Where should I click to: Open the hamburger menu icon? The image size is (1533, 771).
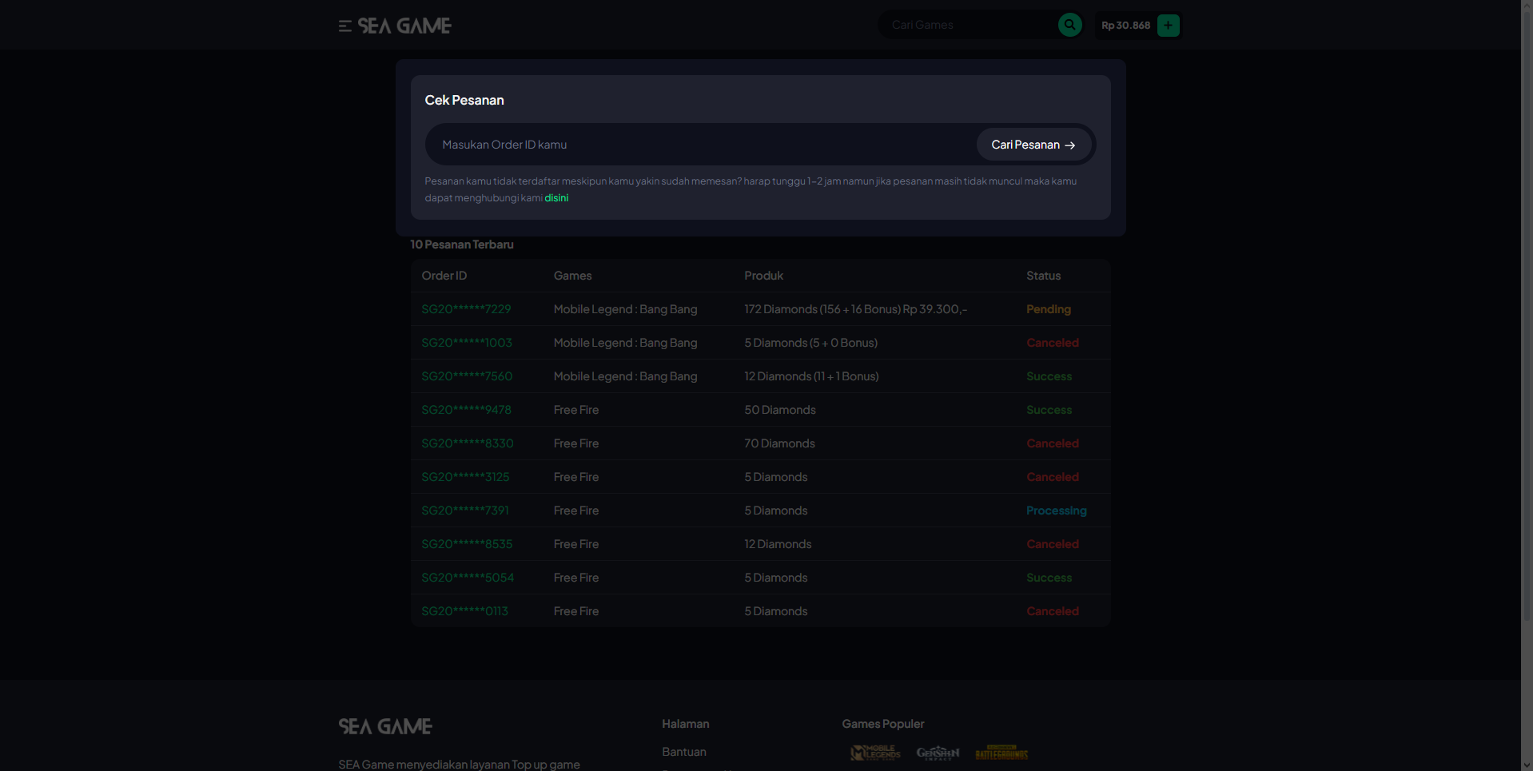tap(344, 26)
